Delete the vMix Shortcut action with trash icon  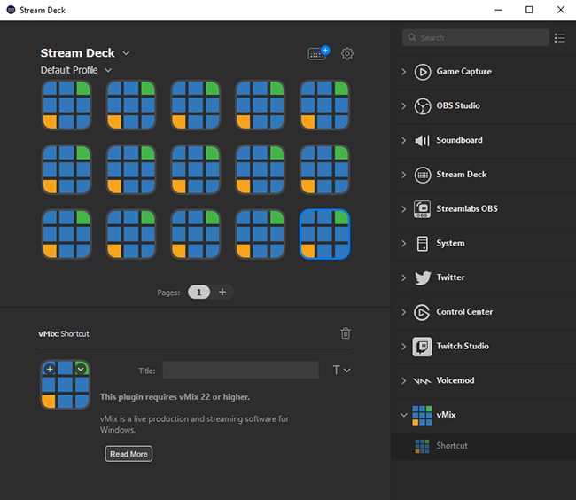[x=346, y=333]
